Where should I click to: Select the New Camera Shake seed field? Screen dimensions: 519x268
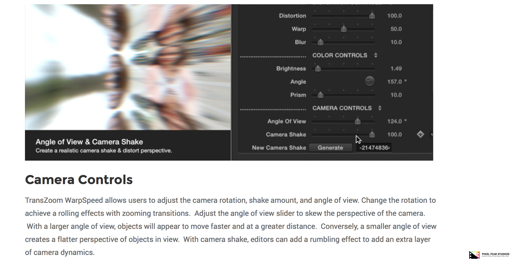[x=373, y=148]
